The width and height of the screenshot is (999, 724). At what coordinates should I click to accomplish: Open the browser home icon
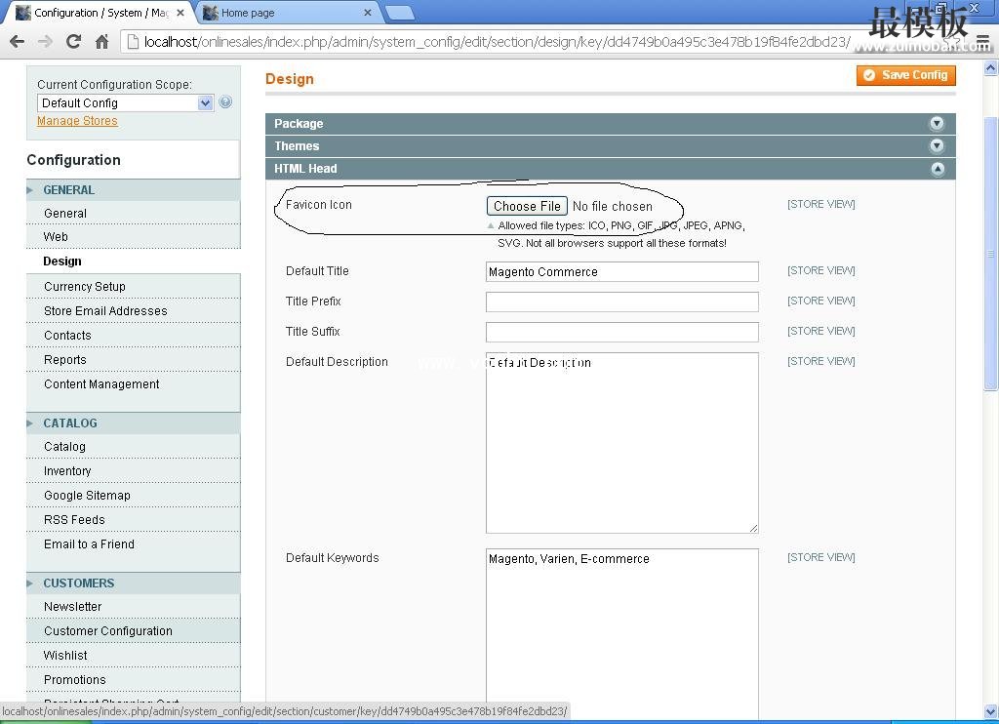click(x=101, y=42)
